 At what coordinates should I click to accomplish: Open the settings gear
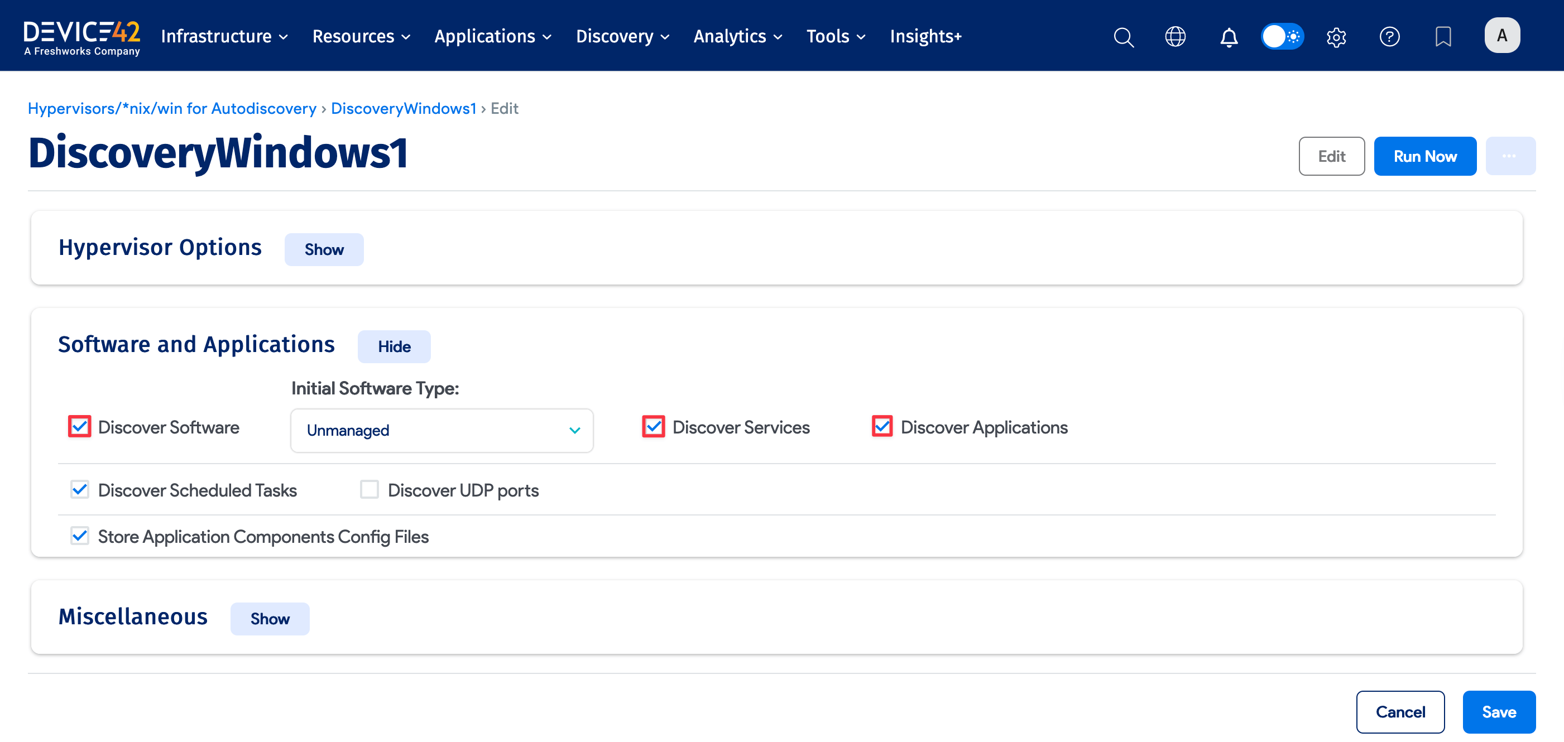click(1336, 36)
